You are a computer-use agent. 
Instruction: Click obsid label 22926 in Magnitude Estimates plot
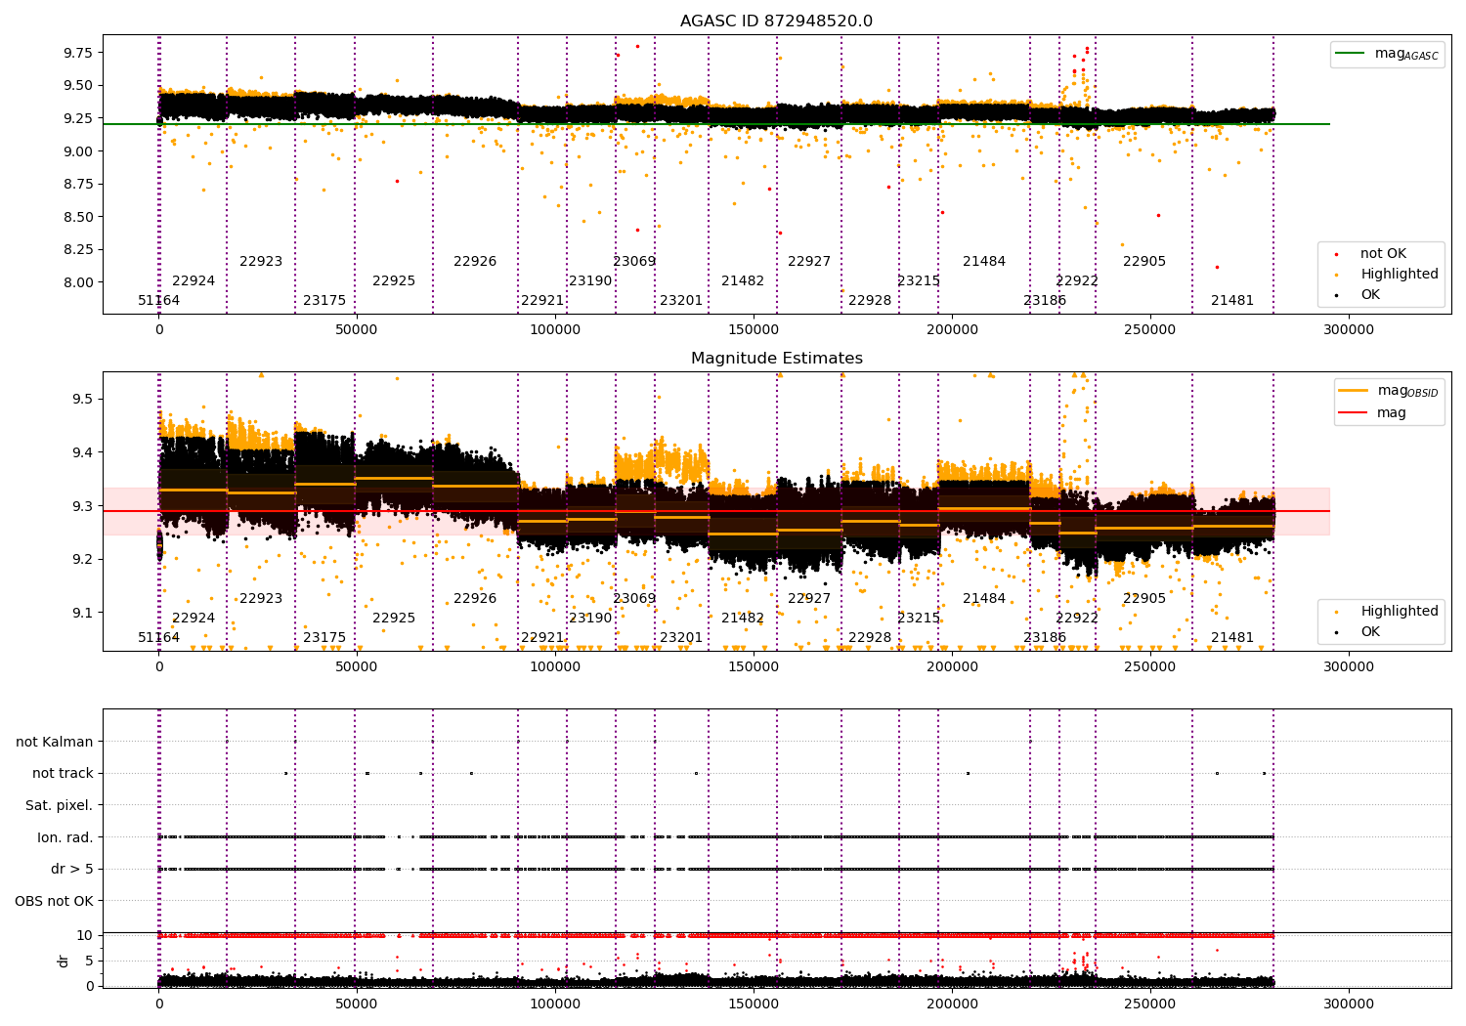tap(475, 598)
